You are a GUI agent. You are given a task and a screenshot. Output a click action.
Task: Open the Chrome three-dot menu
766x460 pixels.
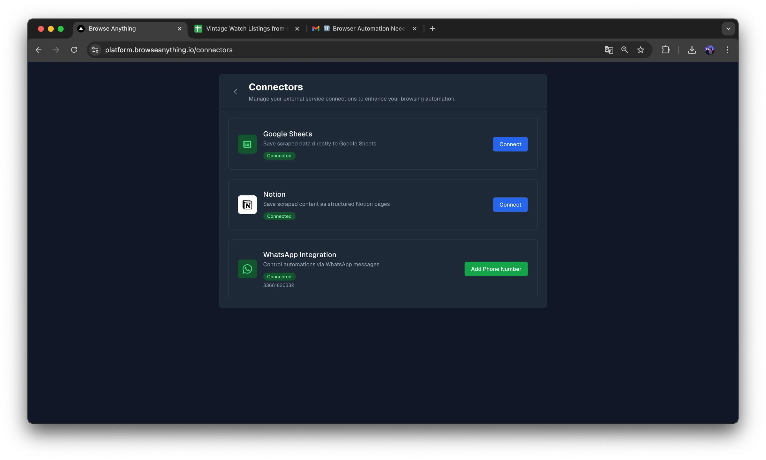(x=727, y=50)
